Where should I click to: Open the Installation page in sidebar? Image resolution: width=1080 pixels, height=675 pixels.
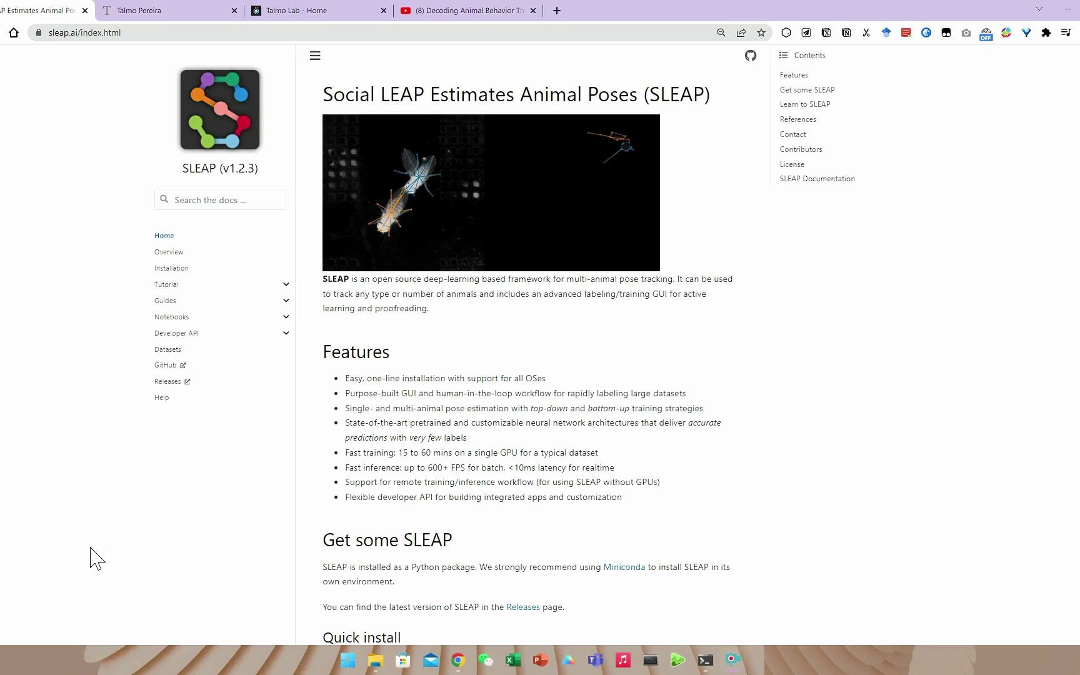tap(171, 268)
